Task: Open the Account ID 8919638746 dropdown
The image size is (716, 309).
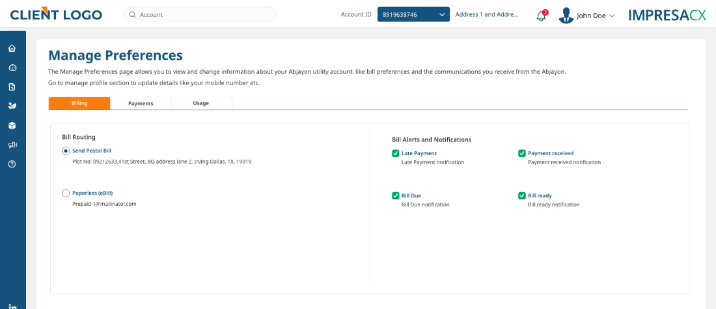Action: (x=413, y=14)
